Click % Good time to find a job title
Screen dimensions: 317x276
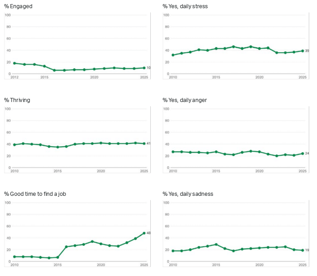(x=36, y=194)
